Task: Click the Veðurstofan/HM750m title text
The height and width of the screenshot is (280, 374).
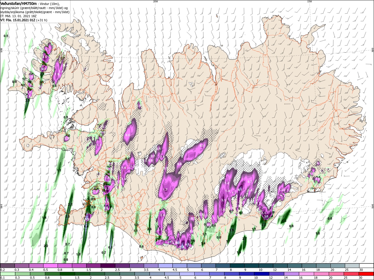Action: [x=19, y=3]
